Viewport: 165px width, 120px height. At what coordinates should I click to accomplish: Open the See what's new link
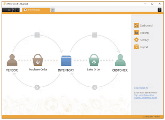point(141,88)
